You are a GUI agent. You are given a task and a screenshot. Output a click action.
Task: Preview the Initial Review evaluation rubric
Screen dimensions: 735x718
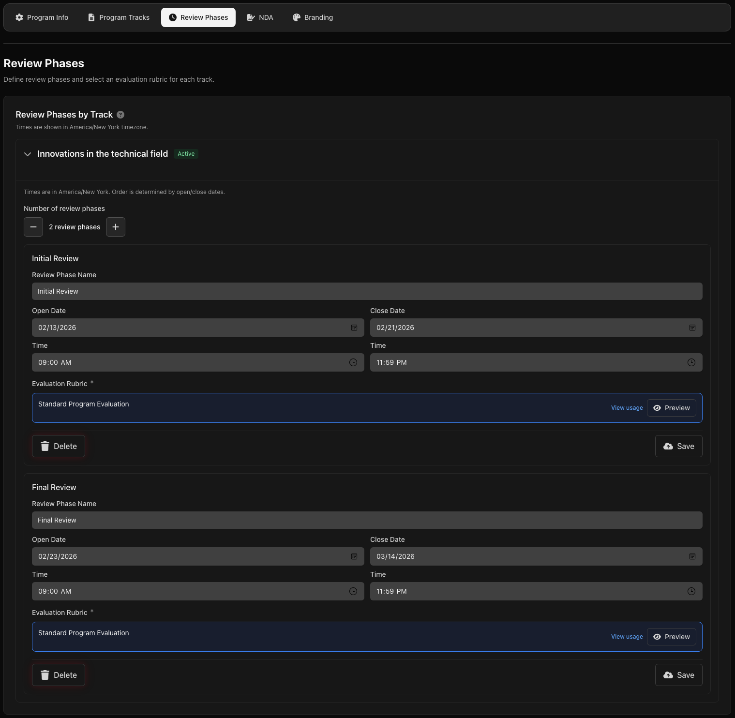pyautogui.click(x=671, y=408)
